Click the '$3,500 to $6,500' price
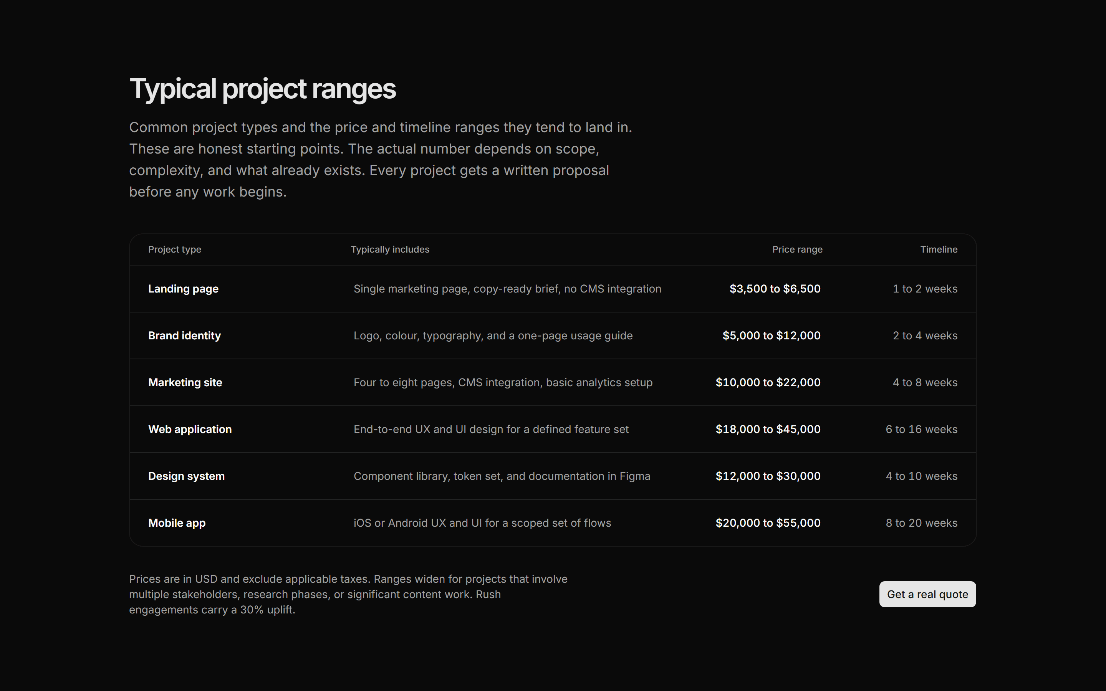1106x691 pixels. 775,289
